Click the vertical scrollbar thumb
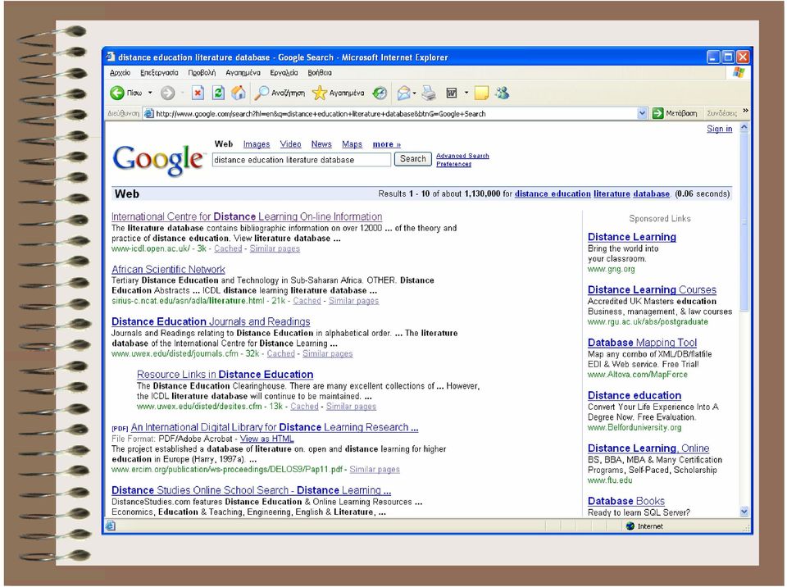The width and height of the screenshot is (787, 587). (744, 221)
